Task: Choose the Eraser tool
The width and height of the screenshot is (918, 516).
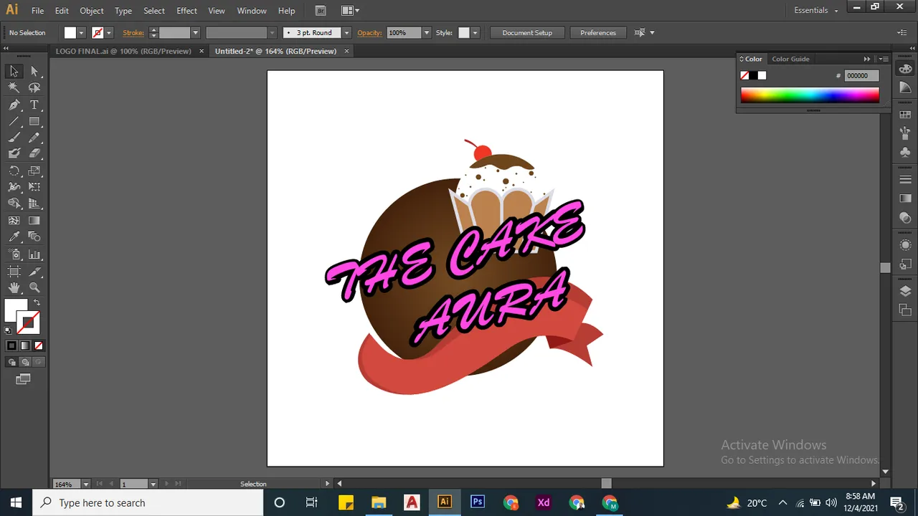Action: point(34,153)
